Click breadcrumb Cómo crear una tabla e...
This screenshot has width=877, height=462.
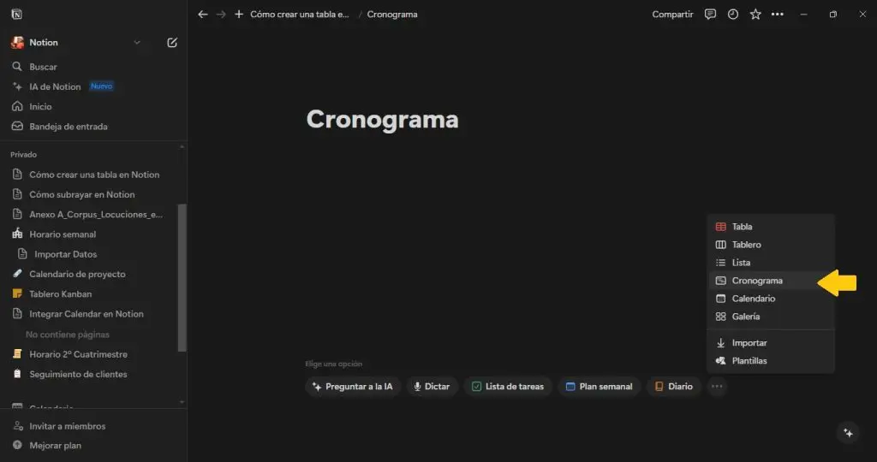[299, 15]
